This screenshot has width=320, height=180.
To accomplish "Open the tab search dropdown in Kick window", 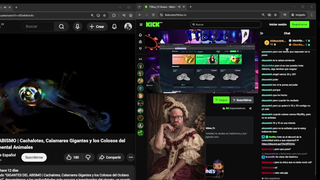I will 139,7.
